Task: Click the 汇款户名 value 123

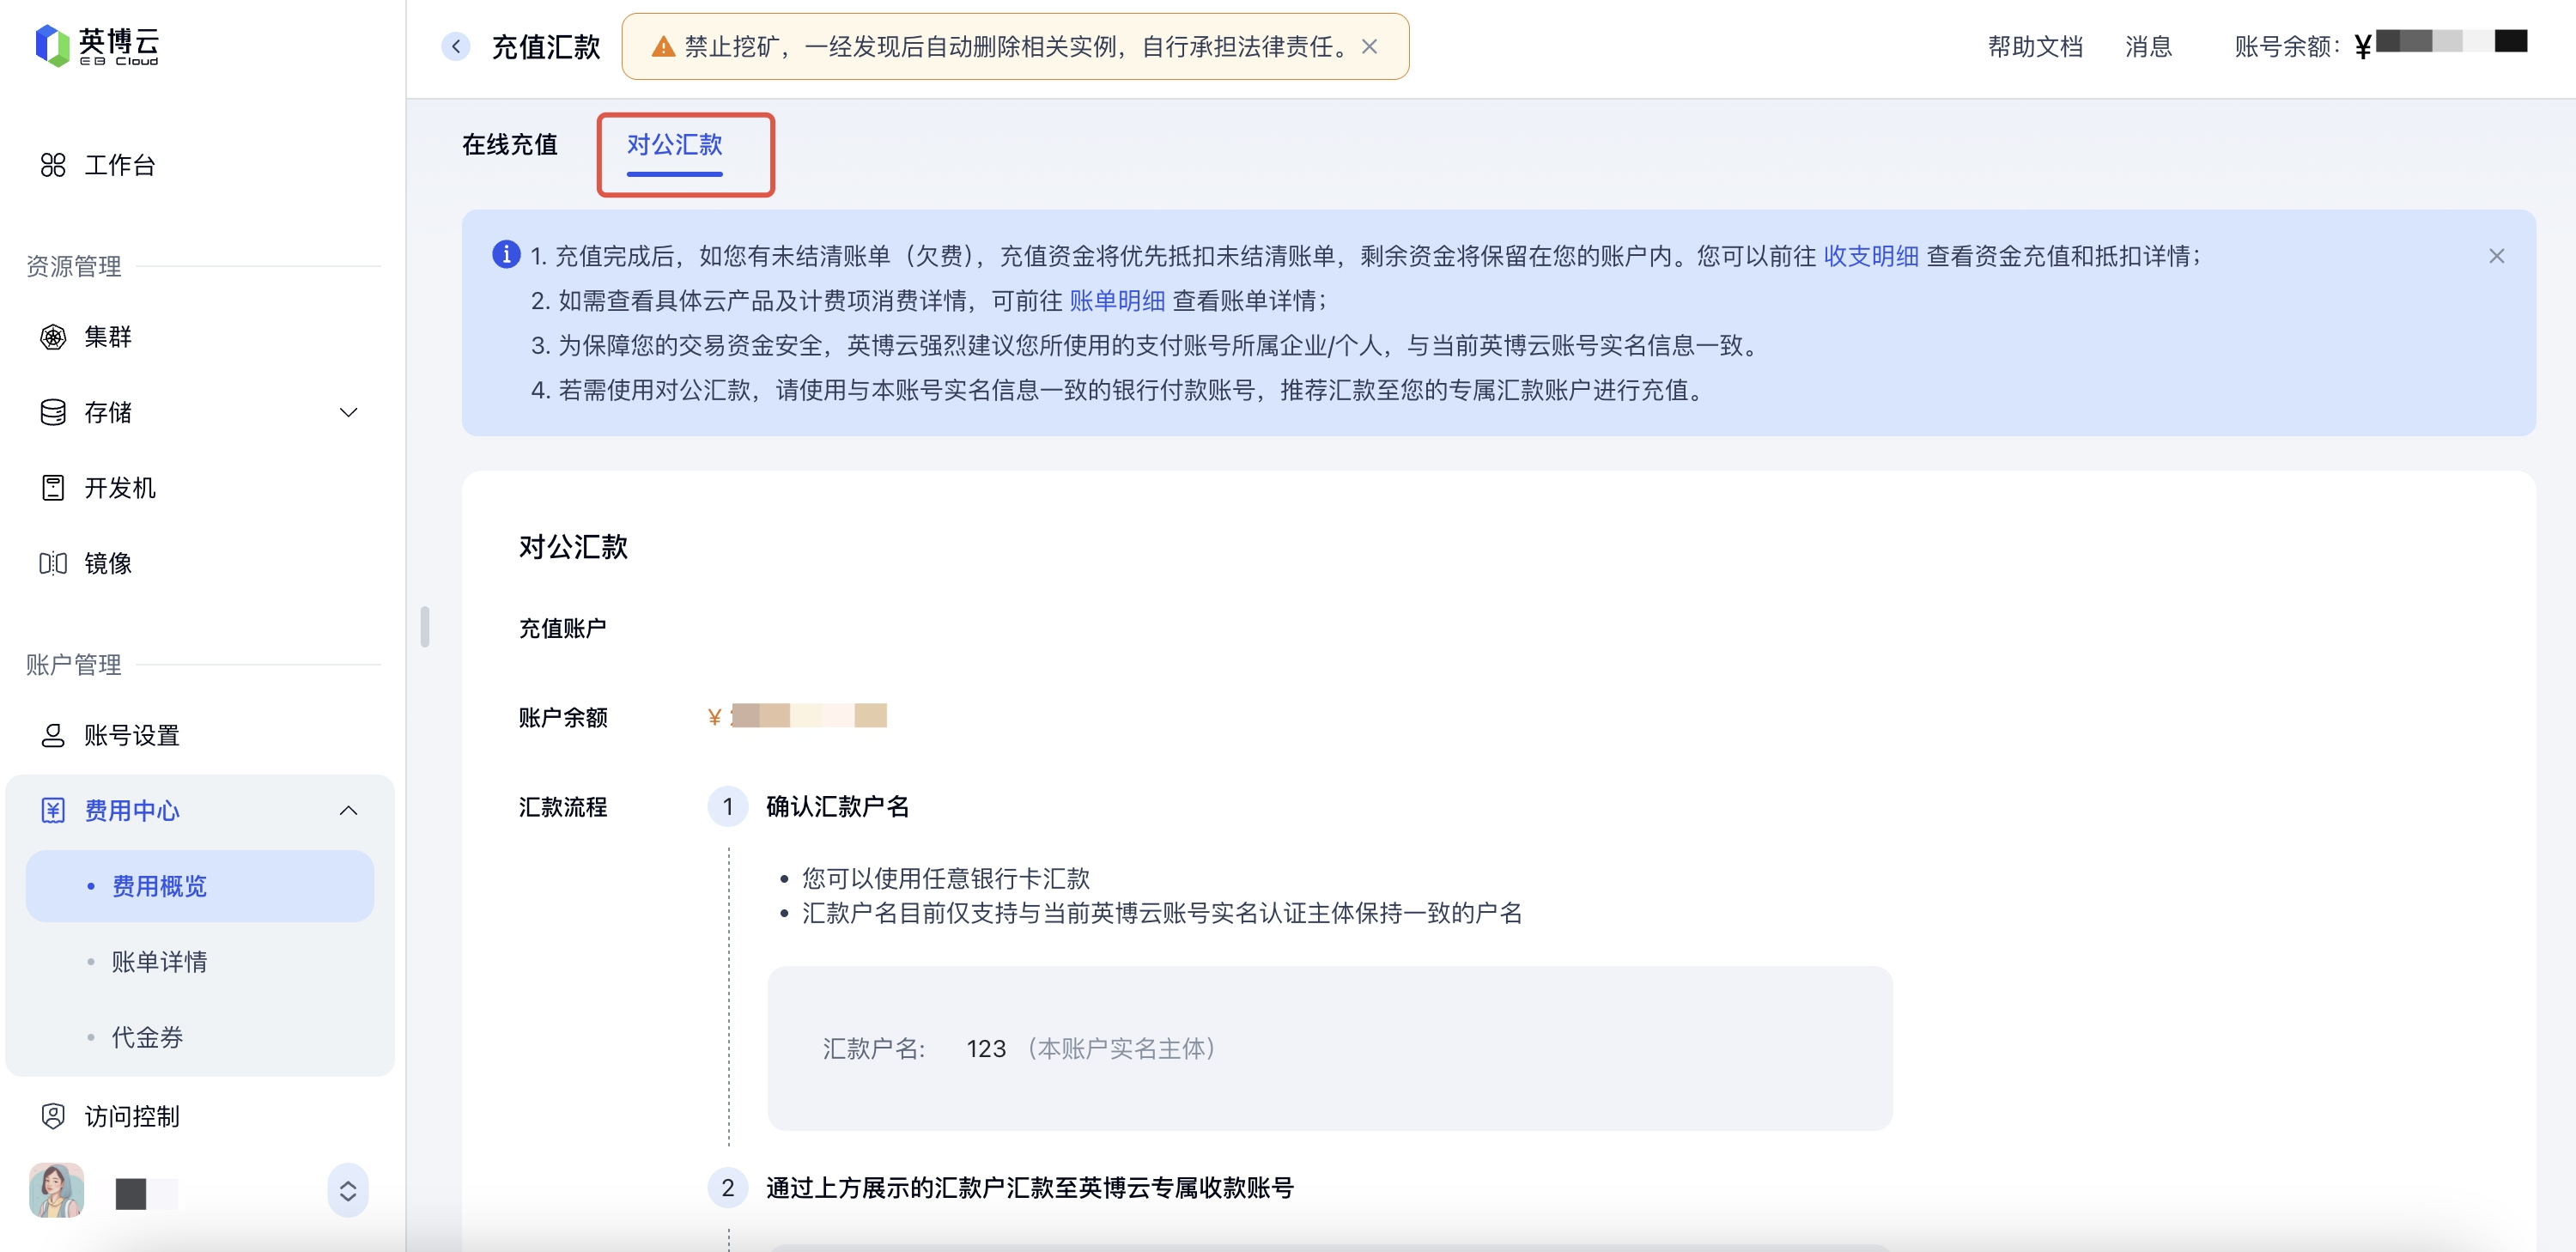Action: pos(986,1048)
